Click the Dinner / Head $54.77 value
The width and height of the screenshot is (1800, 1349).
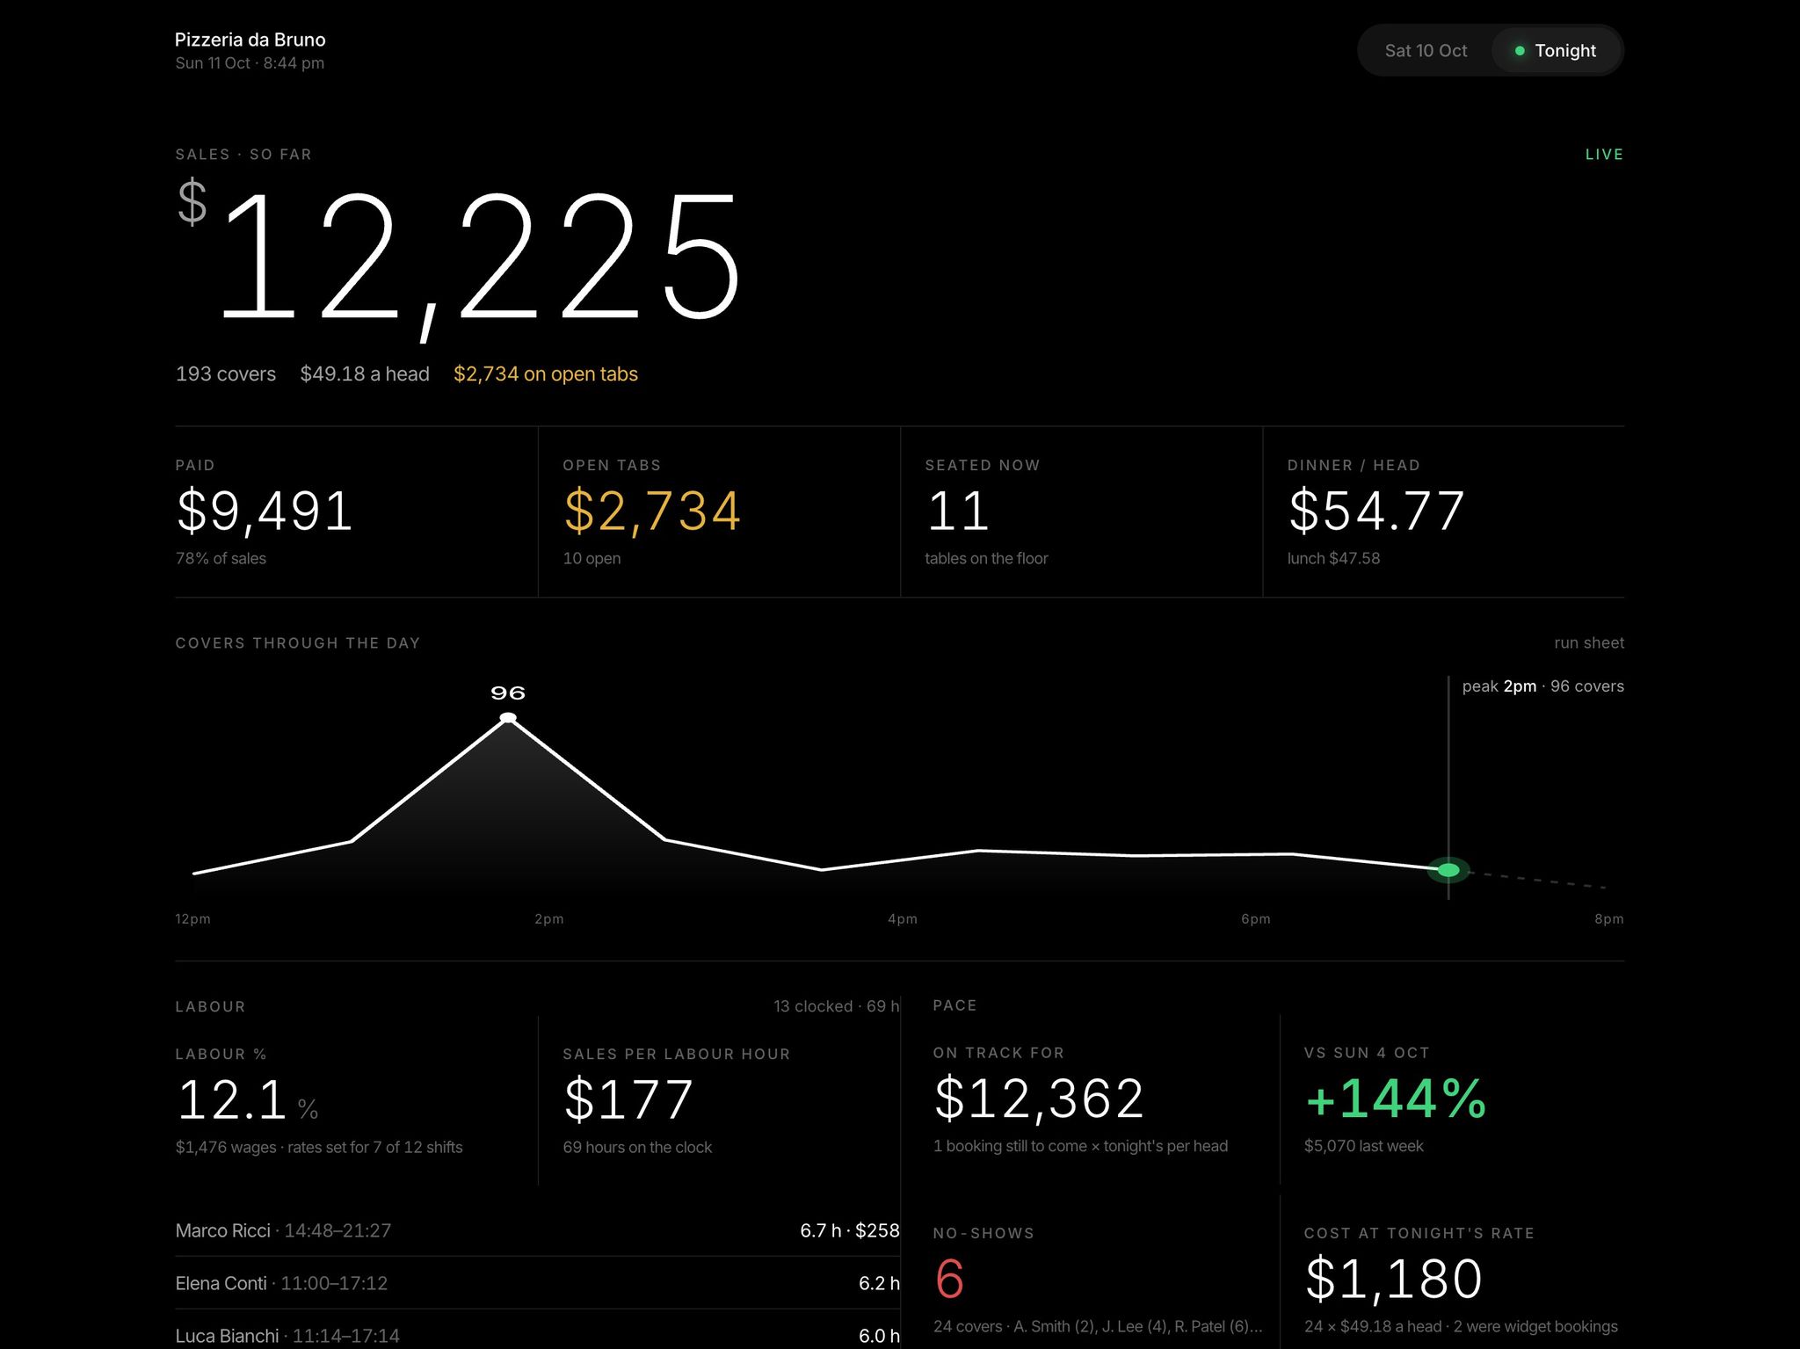tap(1376, 511)
